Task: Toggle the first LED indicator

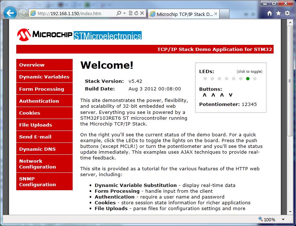Action: tap(205, 78)
